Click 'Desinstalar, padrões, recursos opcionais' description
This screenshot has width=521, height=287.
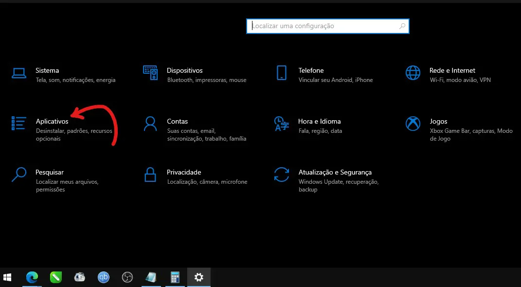[x=74, y=135]
